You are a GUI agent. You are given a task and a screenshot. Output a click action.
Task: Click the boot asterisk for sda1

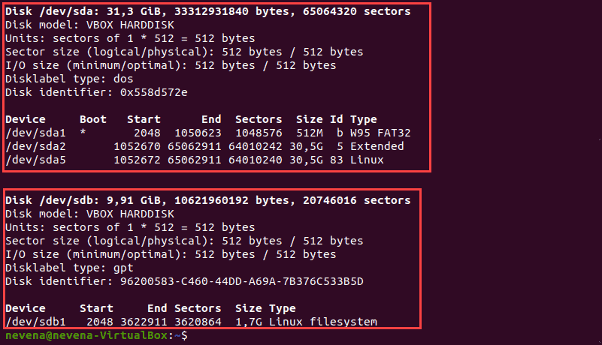(x=83, y=133)
